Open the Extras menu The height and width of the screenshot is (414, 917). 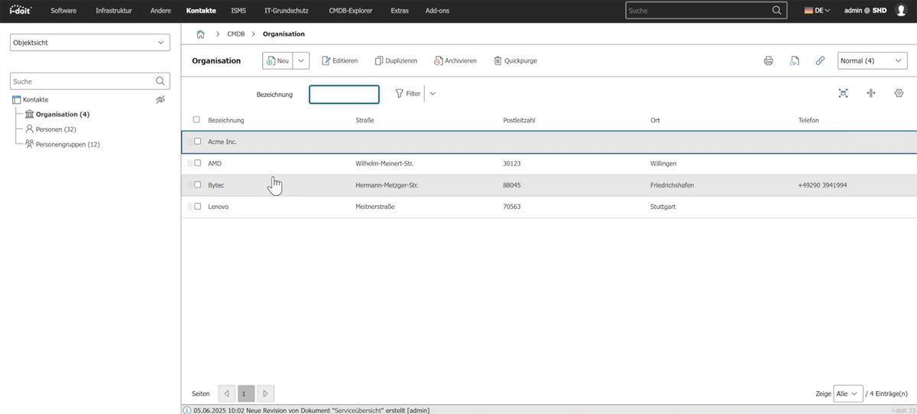(x=399, y=11)
